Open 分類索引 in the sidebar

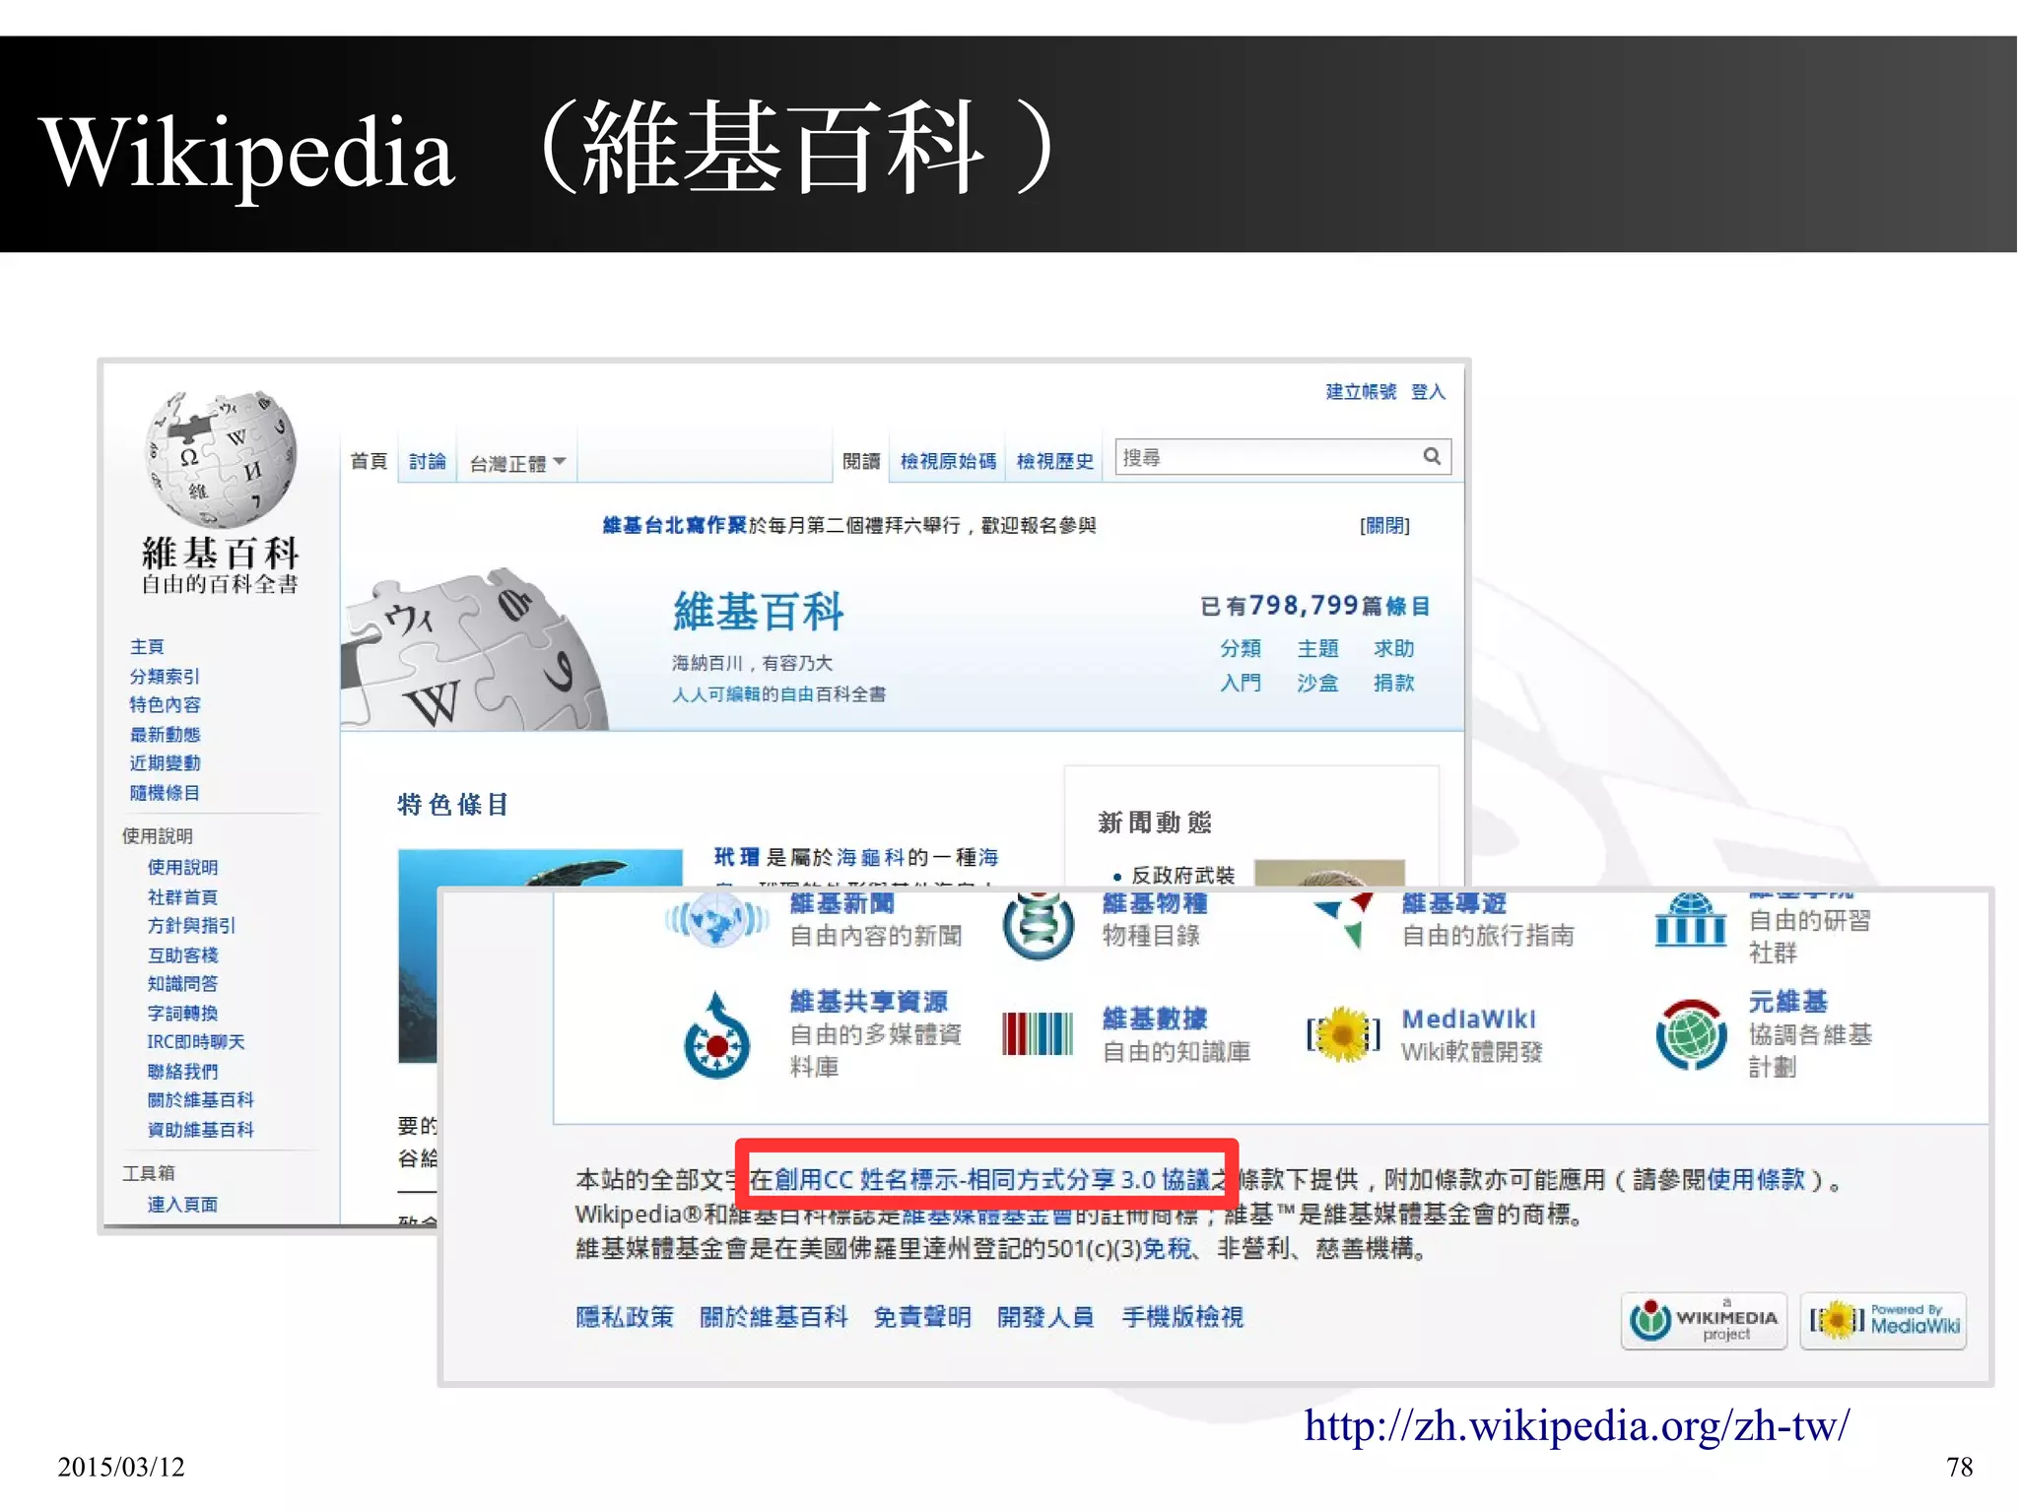click(x=165, y=677)
